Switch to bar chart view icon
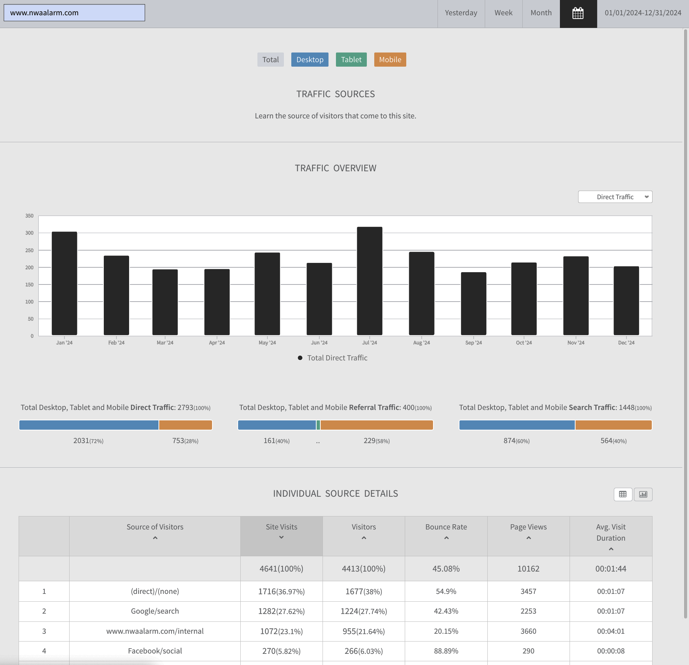Viewport: 689px width, 665px height. pos(643,494)
